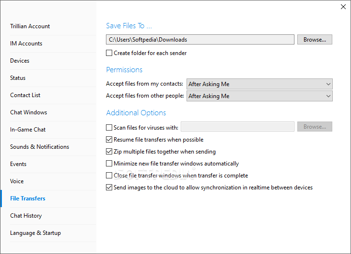Viewport: 351px width, 254px height.
Task: Open the Voice settings page
Action: [x=17, y=181]
